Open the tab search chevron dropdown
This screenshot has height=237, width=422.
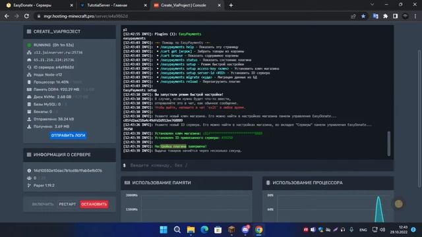[372, 5]
